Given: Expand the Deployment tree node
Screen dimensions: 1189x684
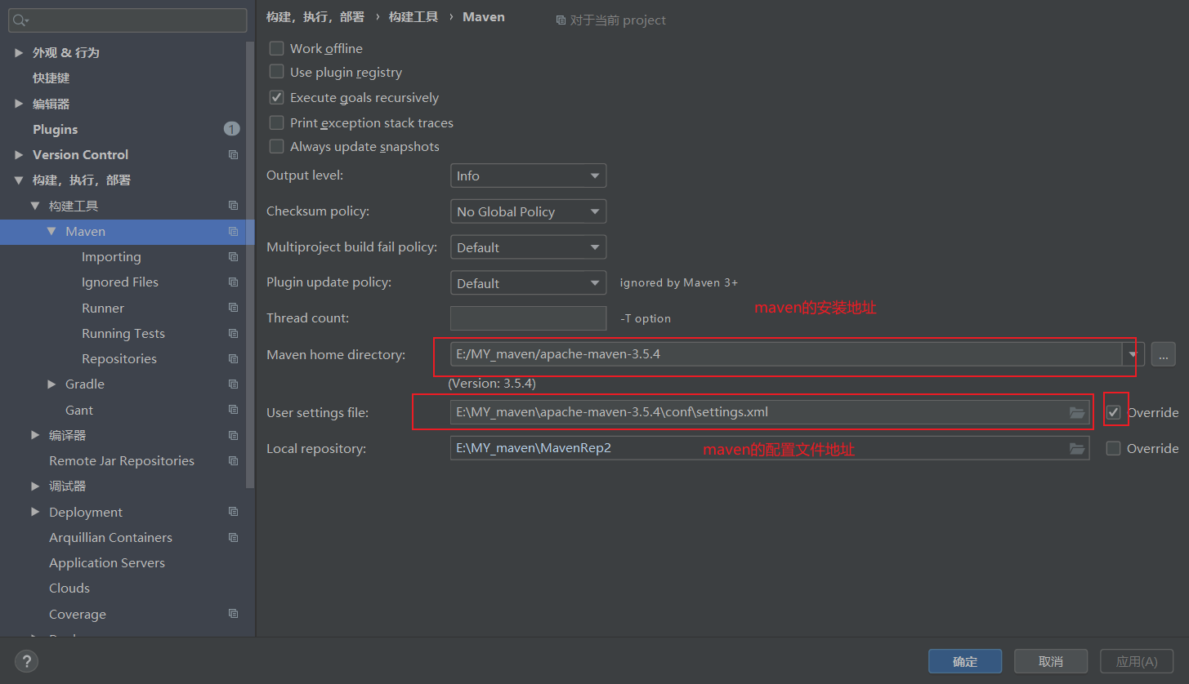Looking at the screenshot, I should 35,512.
